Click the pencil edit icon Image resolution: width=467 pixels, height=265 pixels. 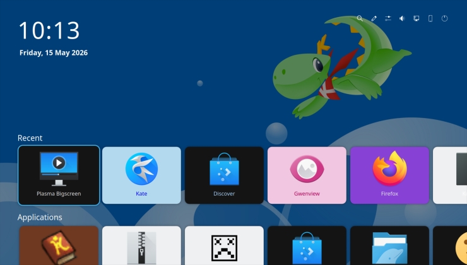(374, 18)
